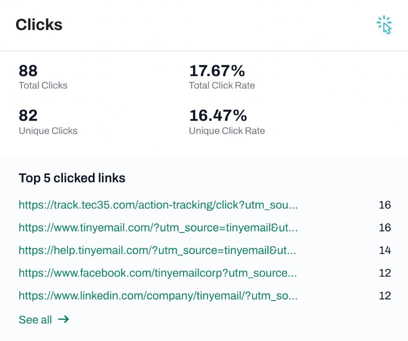Open the See all links view

(35, 320)
